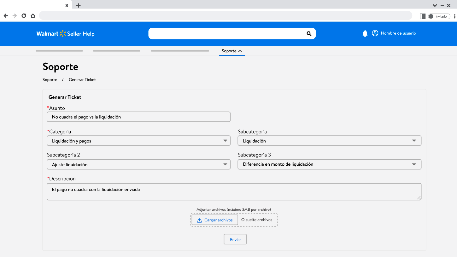Focus the Descripción text area
This screenshot has width=457, height=257.
(x=234, y=192)
